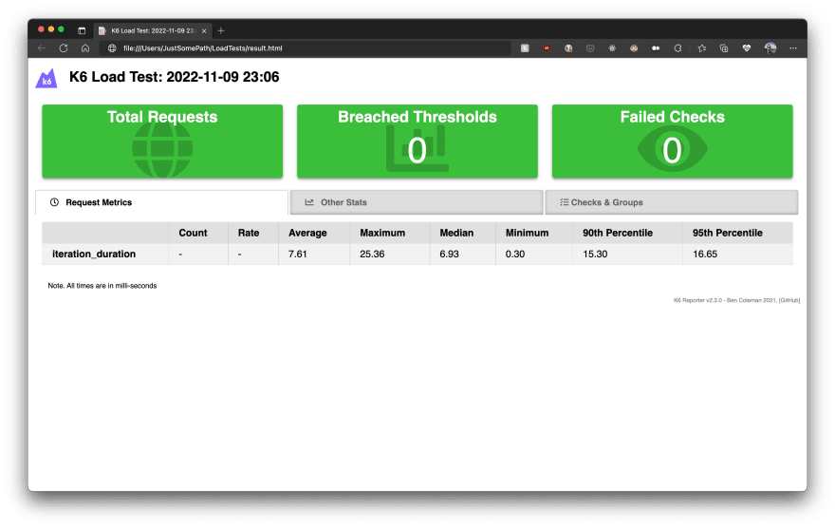Open browser essentials heart icon
Screen dimensions: 835x528
[x=747, y=47]
